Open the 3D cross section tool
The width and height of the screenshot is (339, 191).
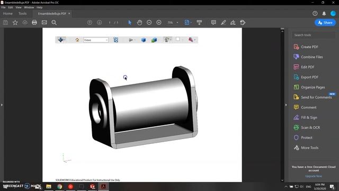[x=192, y=40]
